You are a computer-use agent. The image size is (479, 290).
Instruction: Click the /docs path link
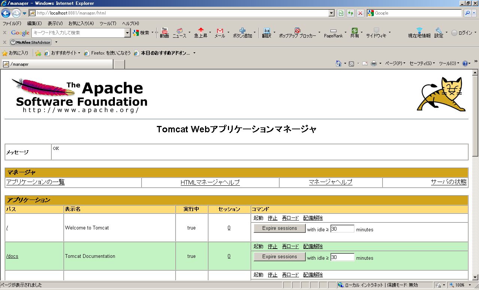[12, 256]
